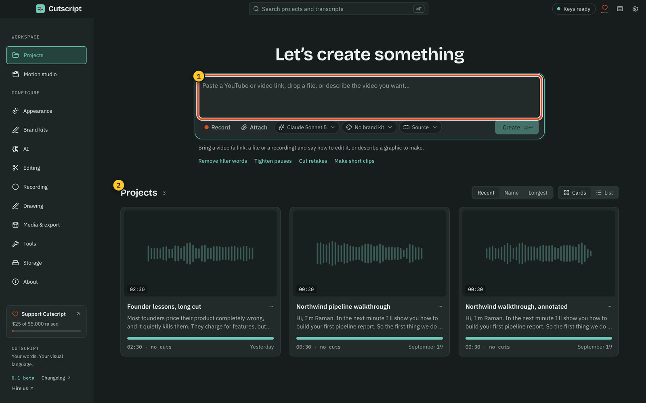Click the Brand kits pen icon
Screen dimensions: 646x403
point(15,130)
